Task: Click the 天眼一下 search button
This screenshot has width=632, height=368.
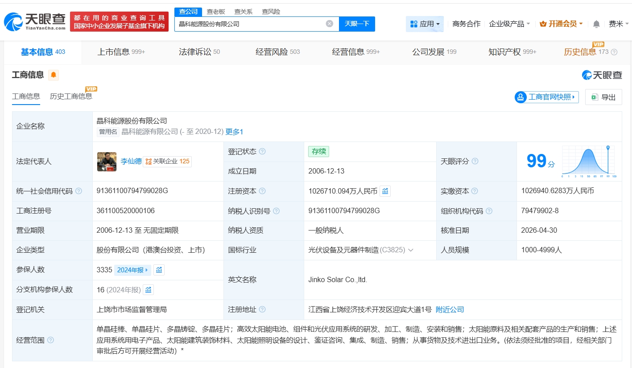Action: (x=357, y=24)
